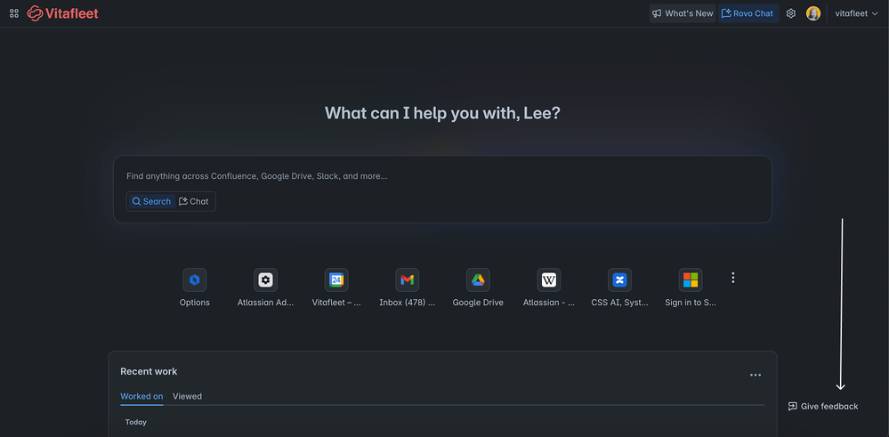The height and width of the screenshot is (437, 889).
Task: Open the Atlassian Admin shortcut icon
Action: (265, 280)
